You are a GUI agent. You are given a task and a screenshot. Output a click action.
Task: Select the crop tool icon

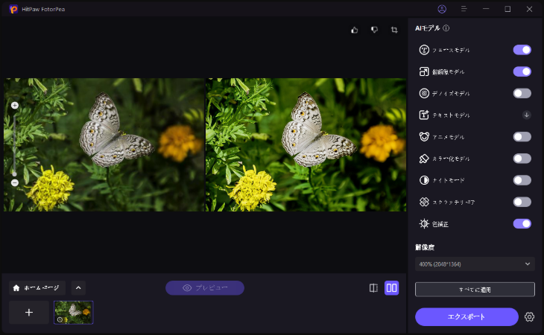pyautogui.click(x=394, y=30)
